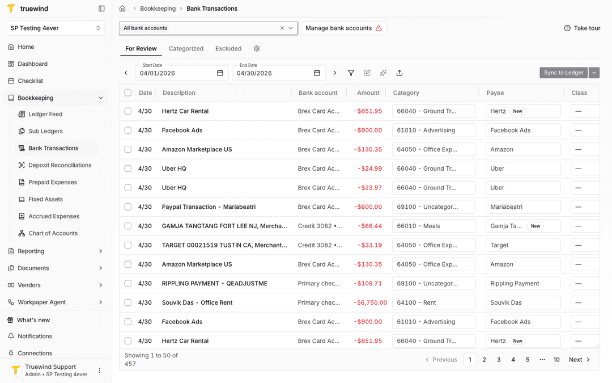The height and width of the screenshot is (383, 612).
Task: Expand the Documents sidebar section
Action: [x=101, y=268]
